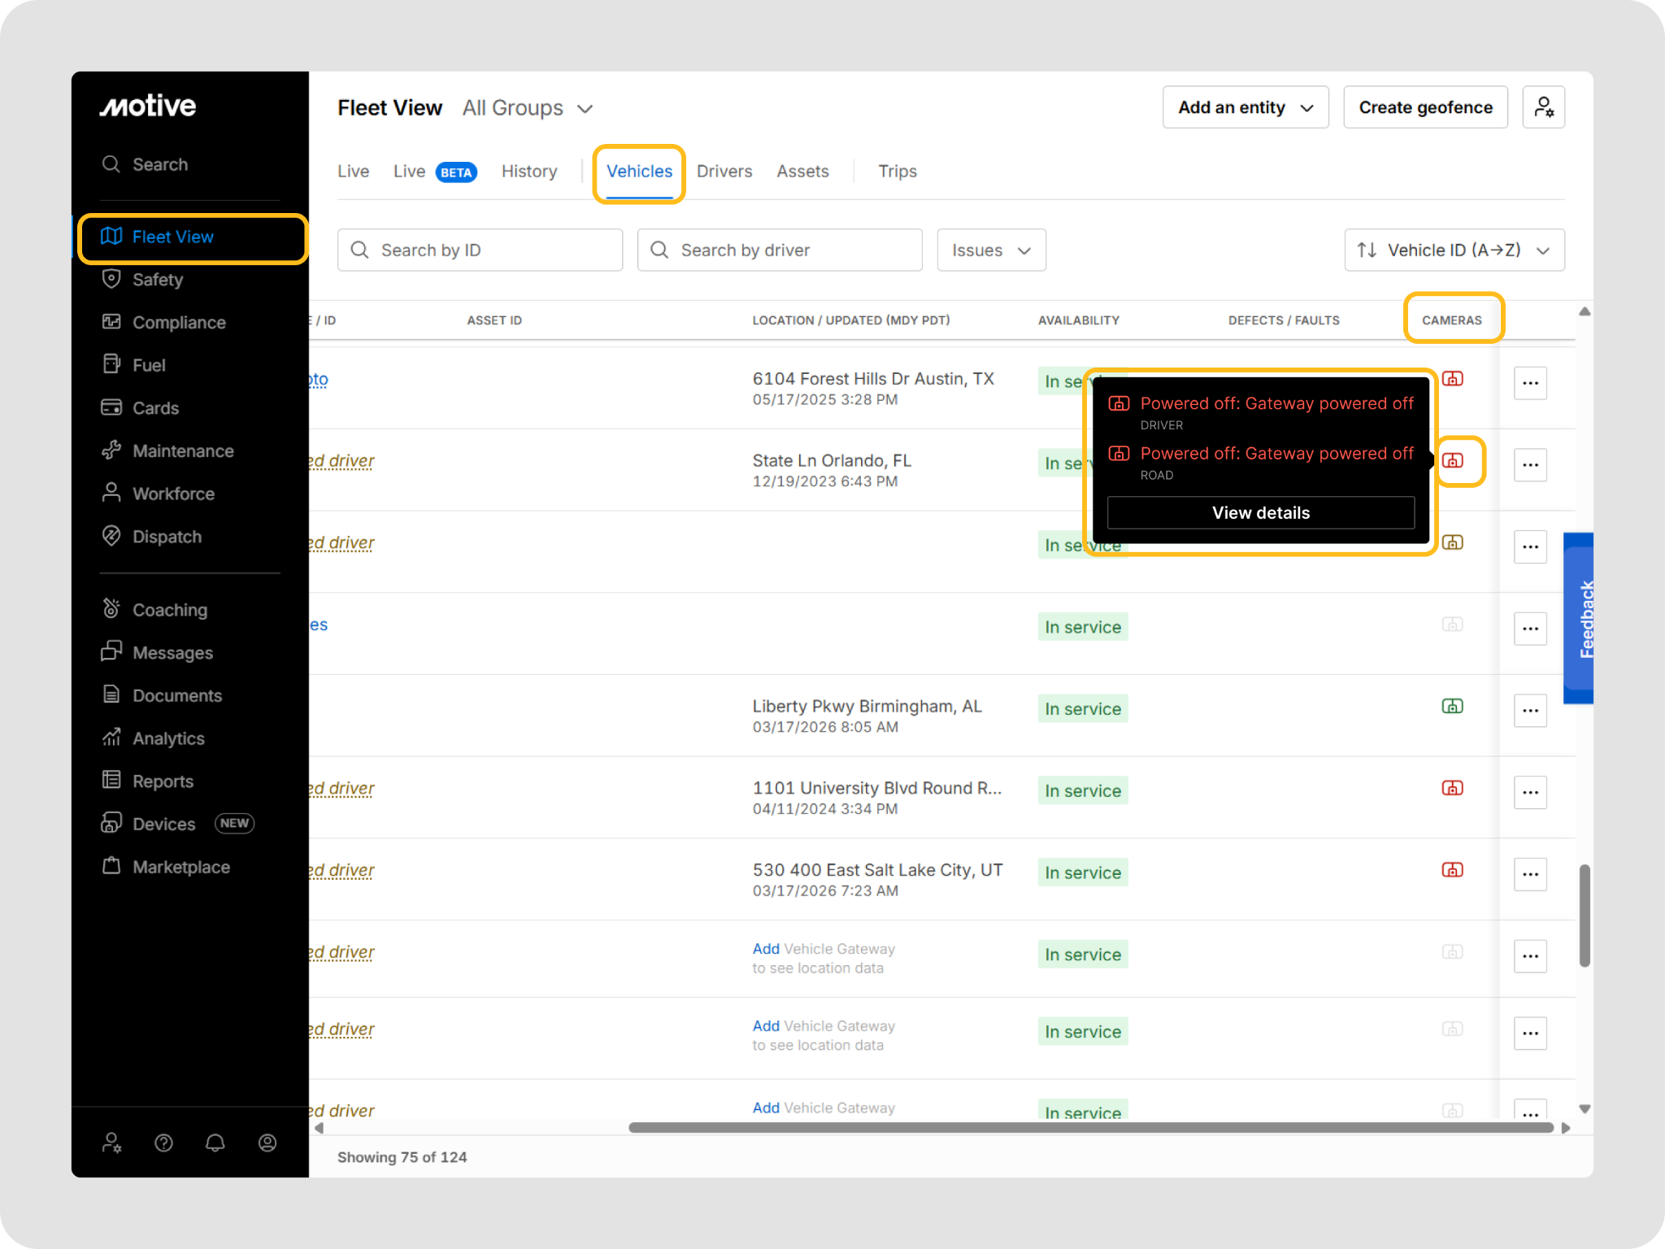
Task: Open the Issues filter dropdown
Action: click(991, 250)
